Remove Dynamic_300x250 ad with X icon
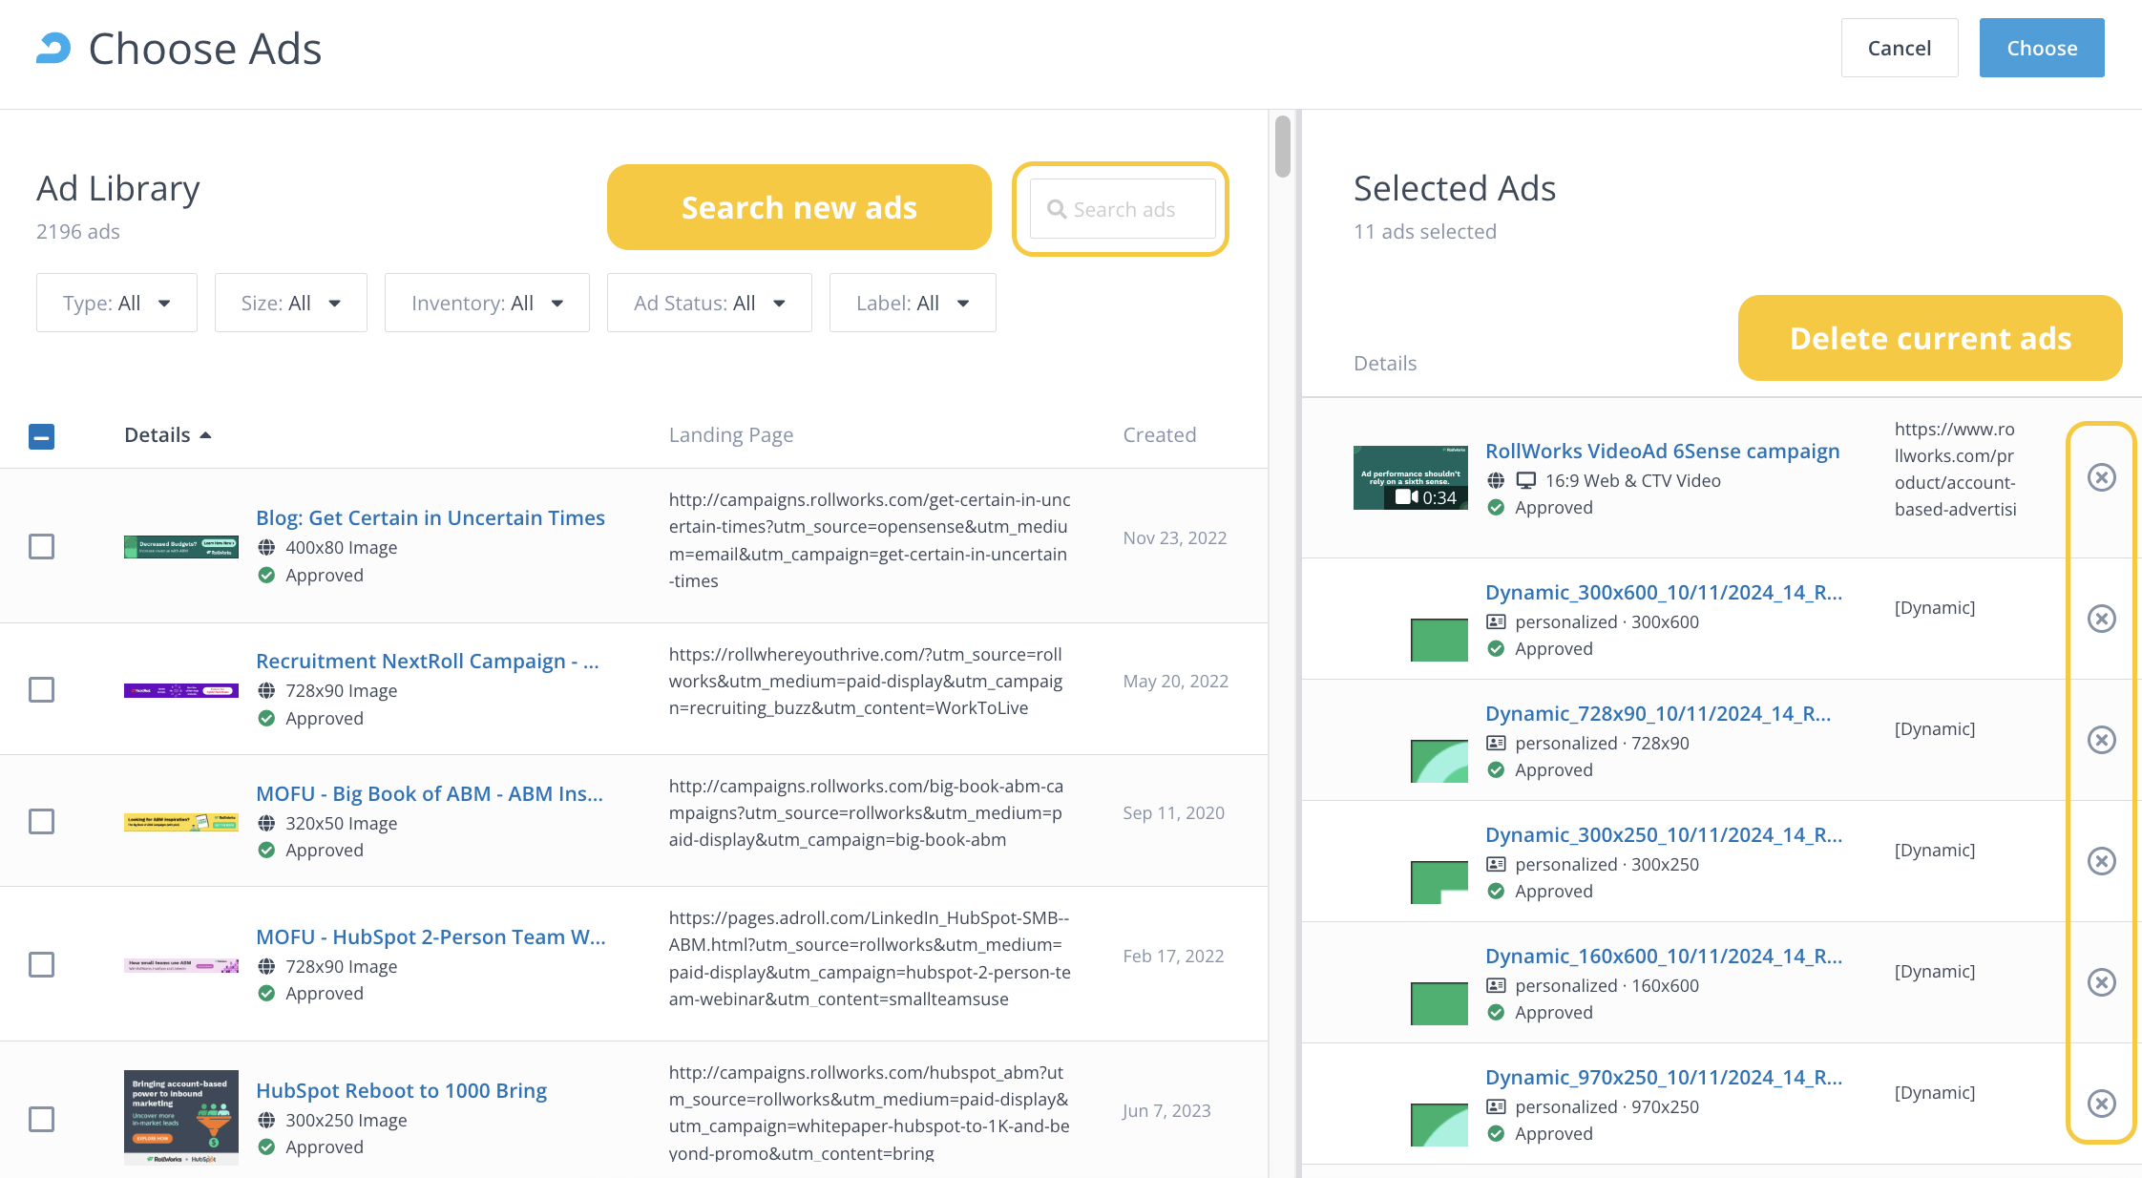This screenshot has height=1178, width=2142. click(x=2101, y=861)
